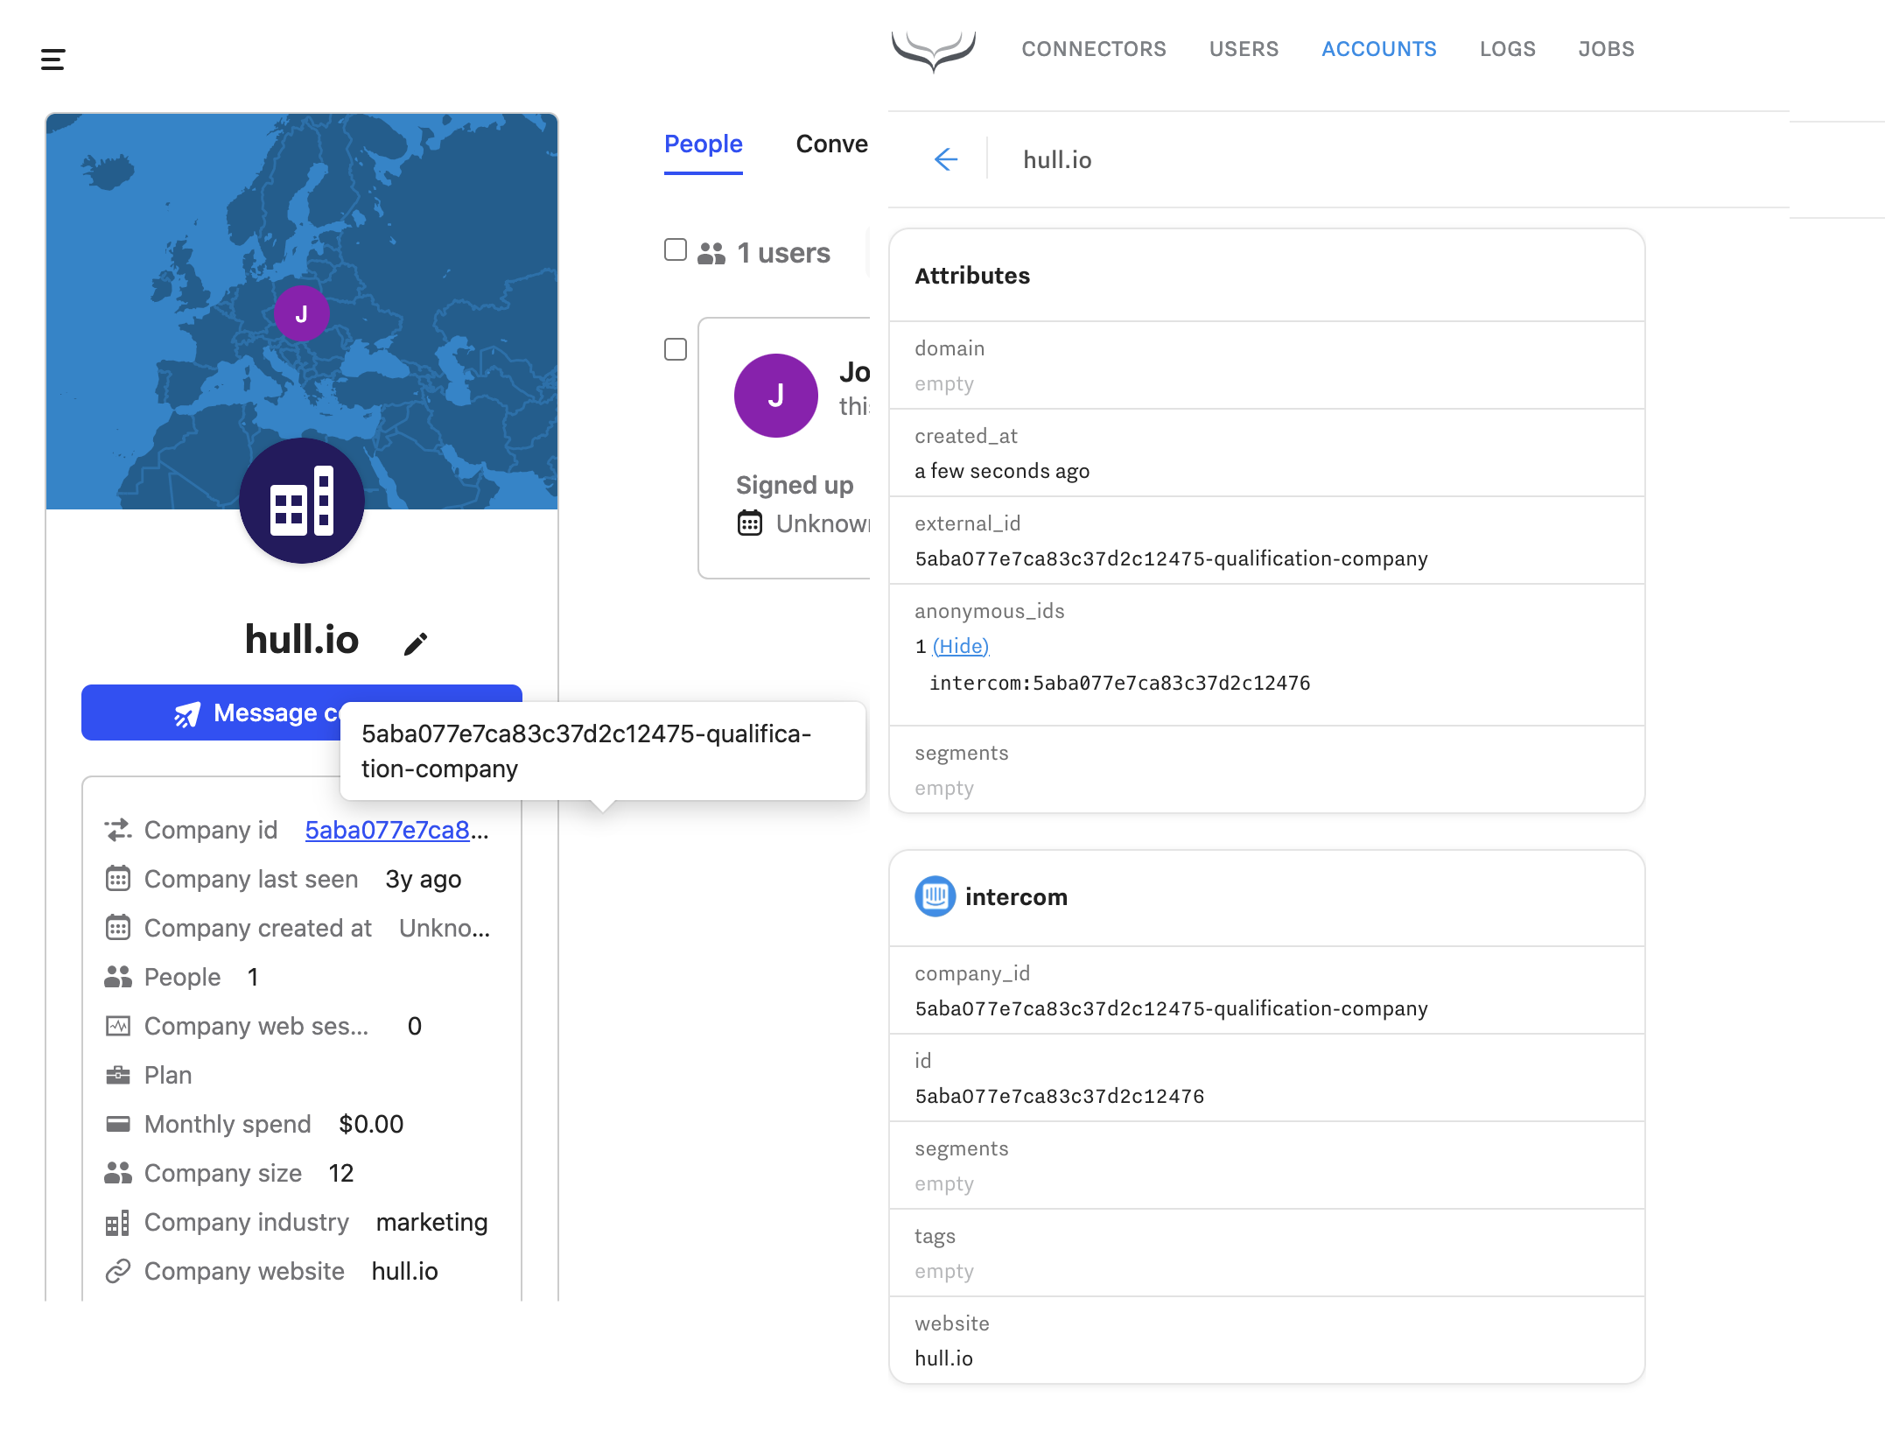Open the Logs page
This screenshot has width=1885, height=1432.
(1507, 49)
